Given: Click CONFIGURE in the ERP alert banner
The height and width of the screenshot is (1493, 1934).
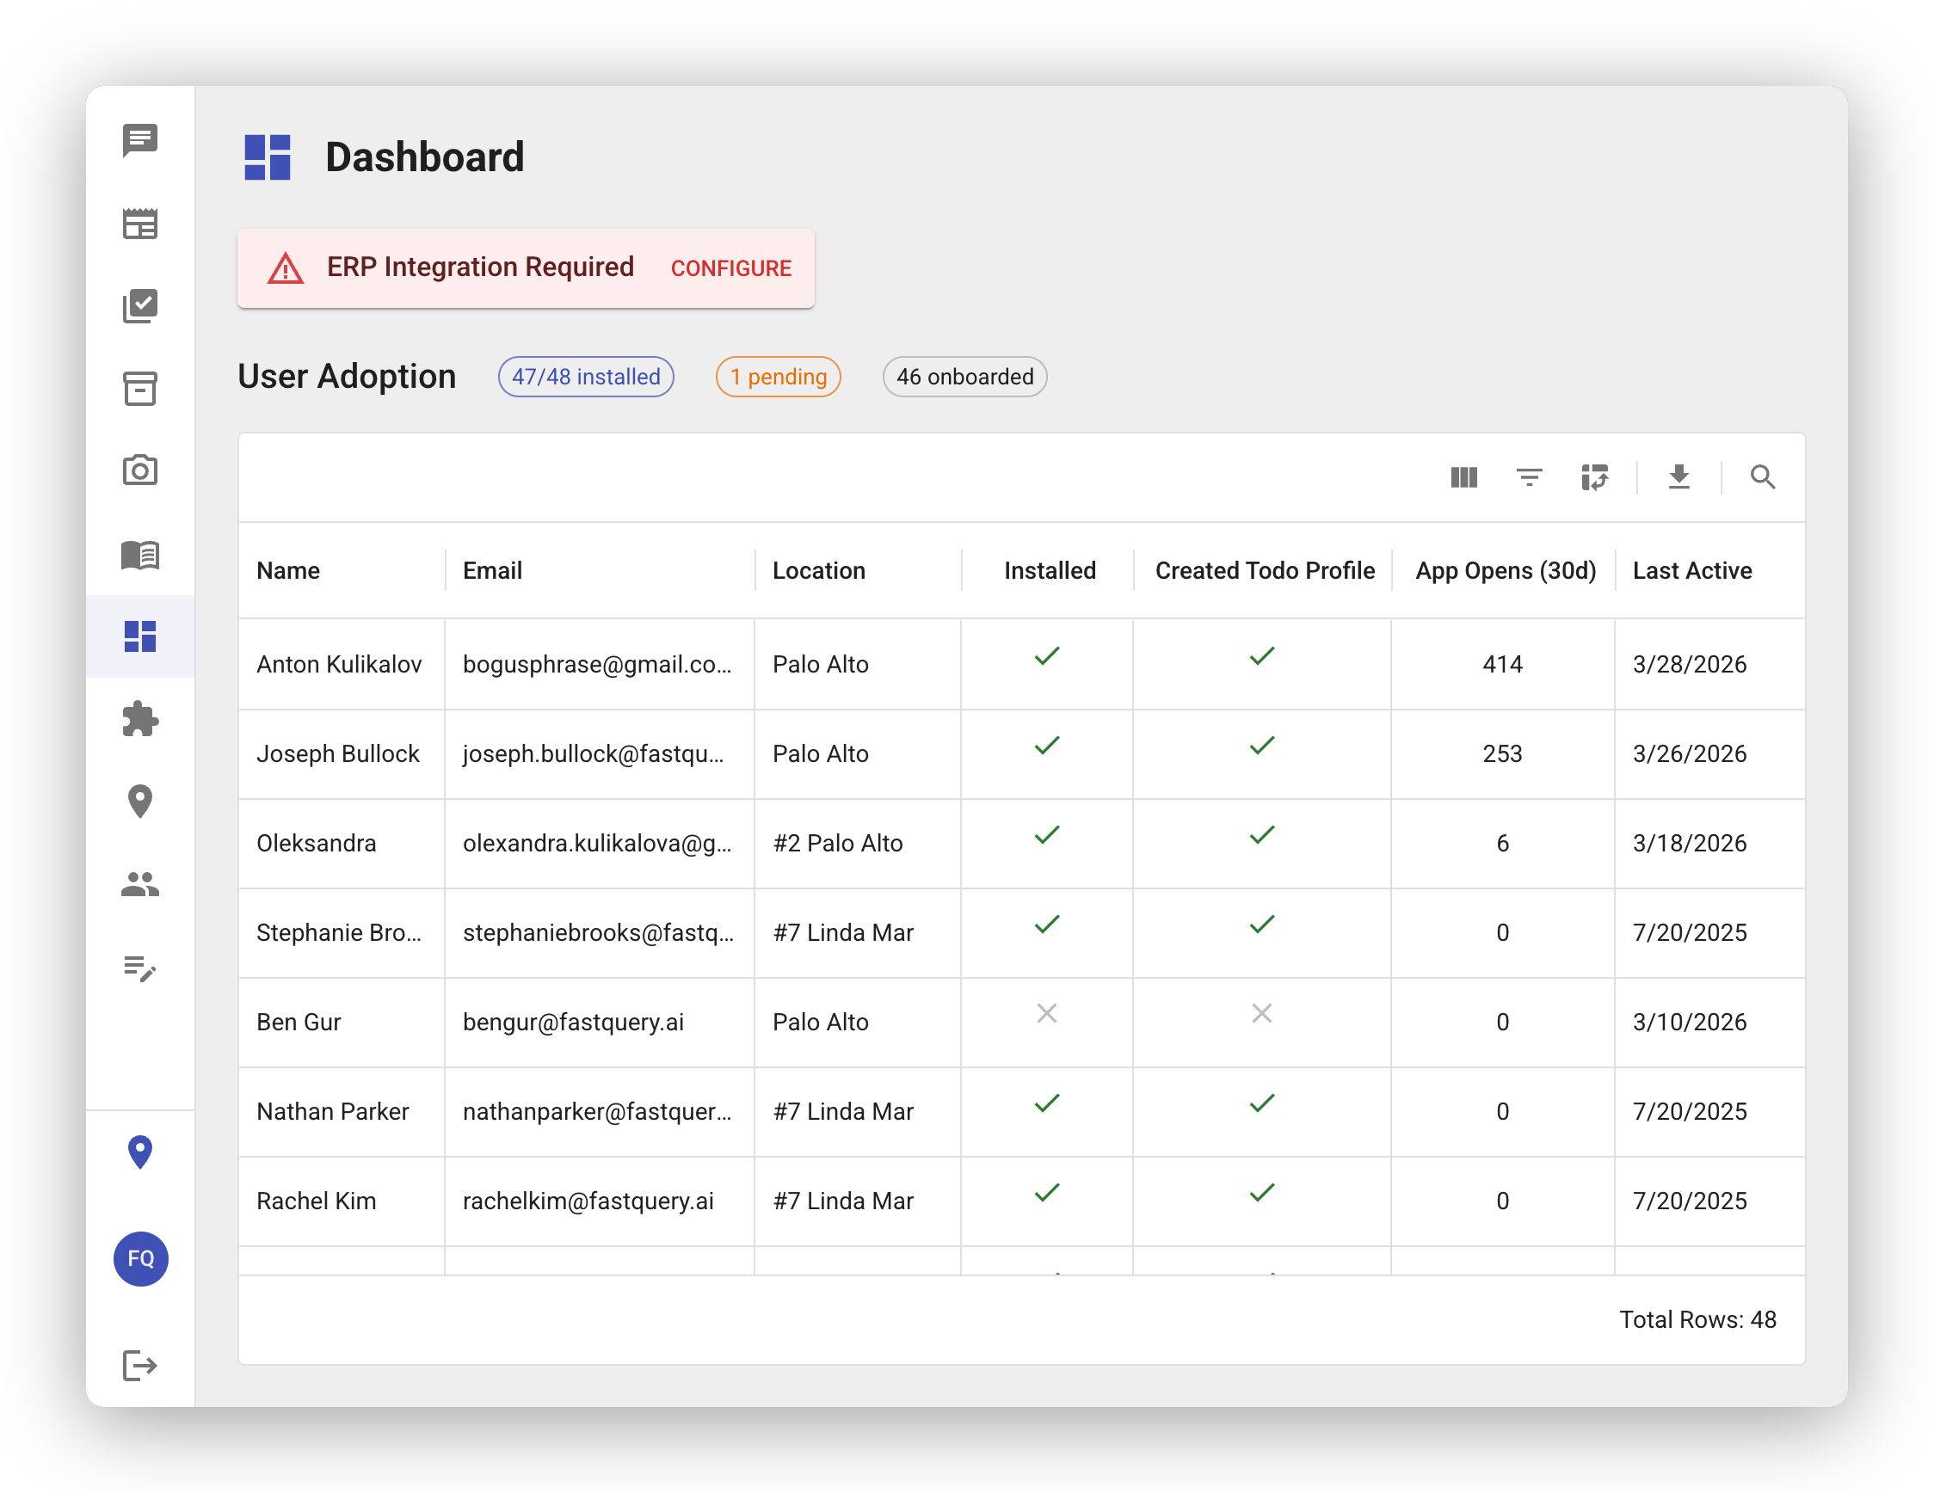Looking at the screenshot, I should click(730, 267).
